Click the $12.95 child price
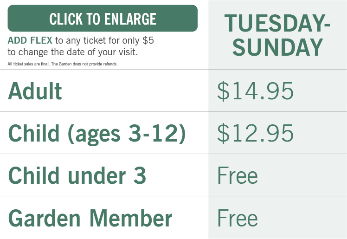 [x=255, y=133]
